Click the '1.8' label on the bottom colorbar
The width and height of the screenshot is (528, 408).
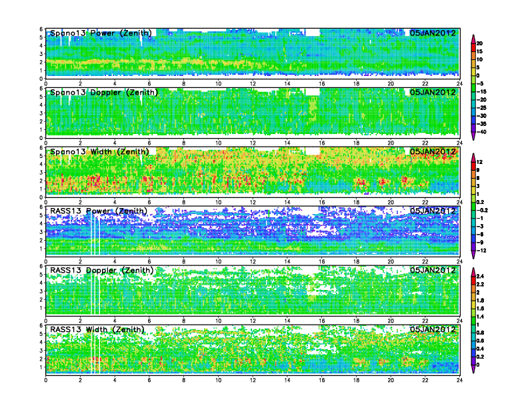tap(480, 301)
